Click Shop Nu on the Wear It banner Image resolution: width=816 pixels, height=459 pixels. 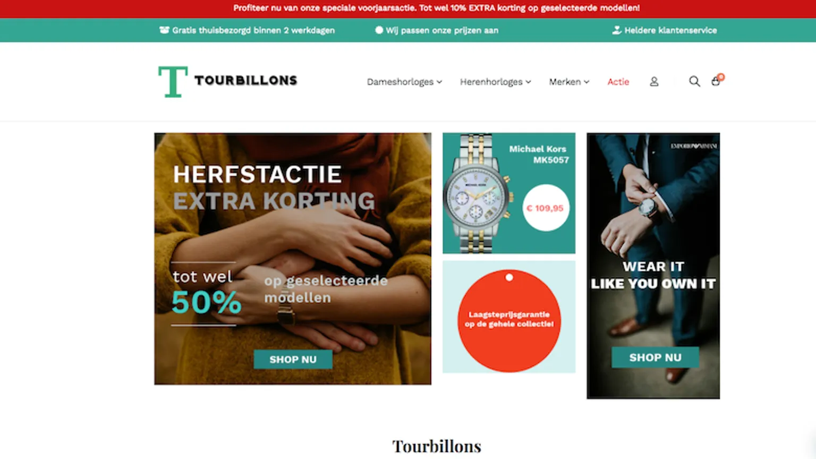655,358
